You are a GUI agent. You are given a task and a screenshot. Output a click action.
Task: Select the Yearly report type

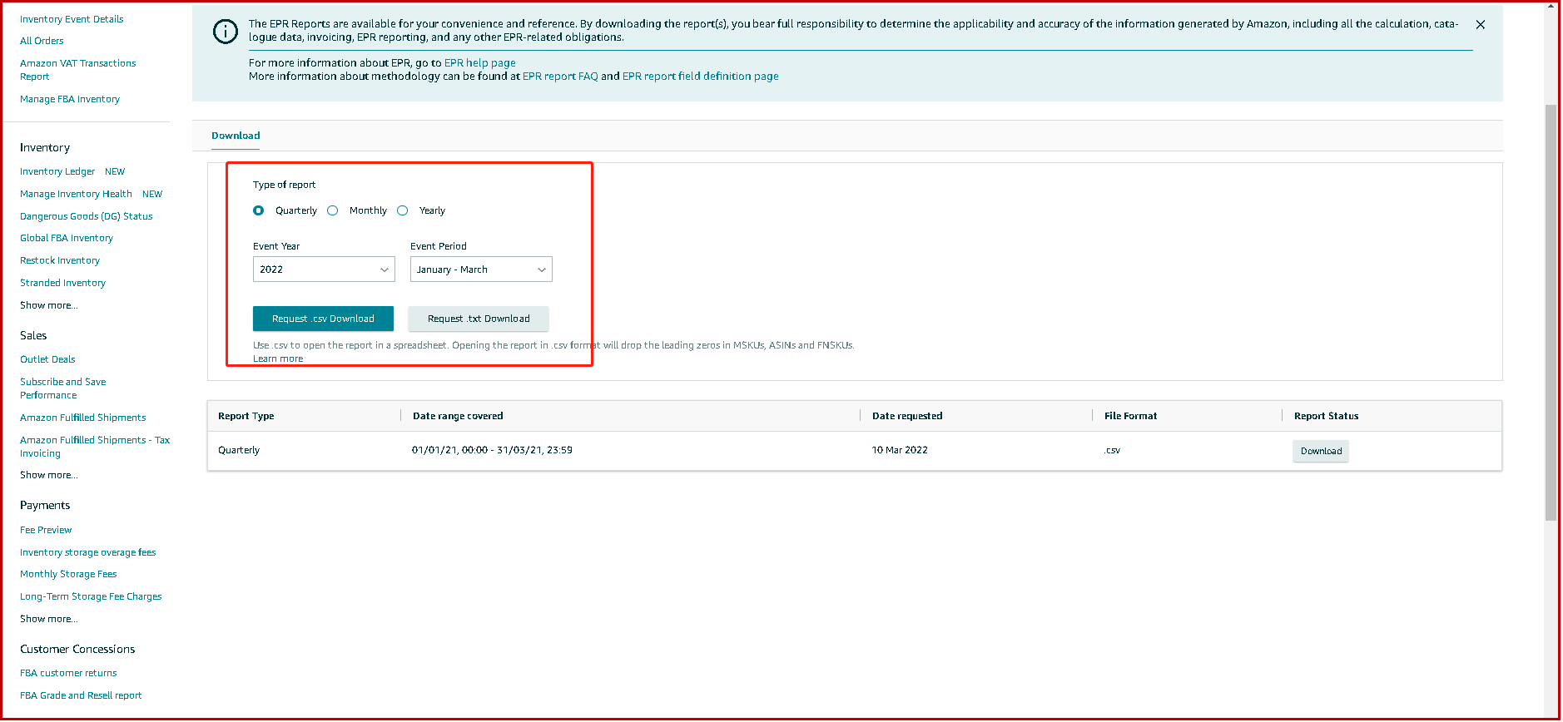coord(403,210)
